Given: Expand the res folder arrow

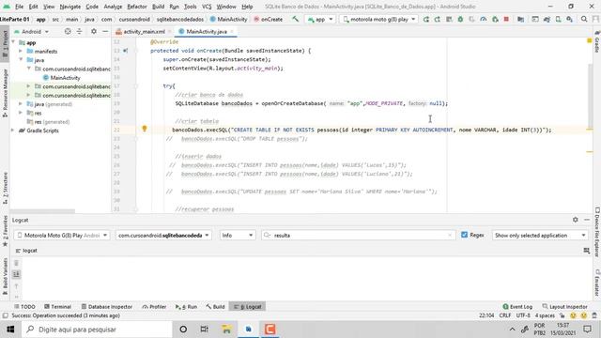Looking at the screenshot, I should click(21, 113).
